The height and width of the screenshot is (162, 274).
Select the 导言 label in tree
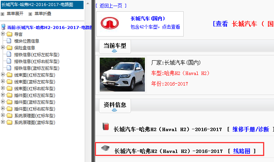[x=18, y=34]
